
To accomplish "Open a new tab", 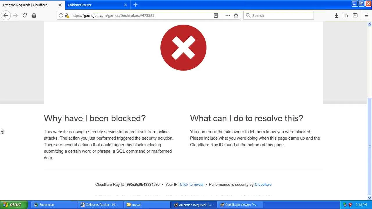I will coord(135,5).
